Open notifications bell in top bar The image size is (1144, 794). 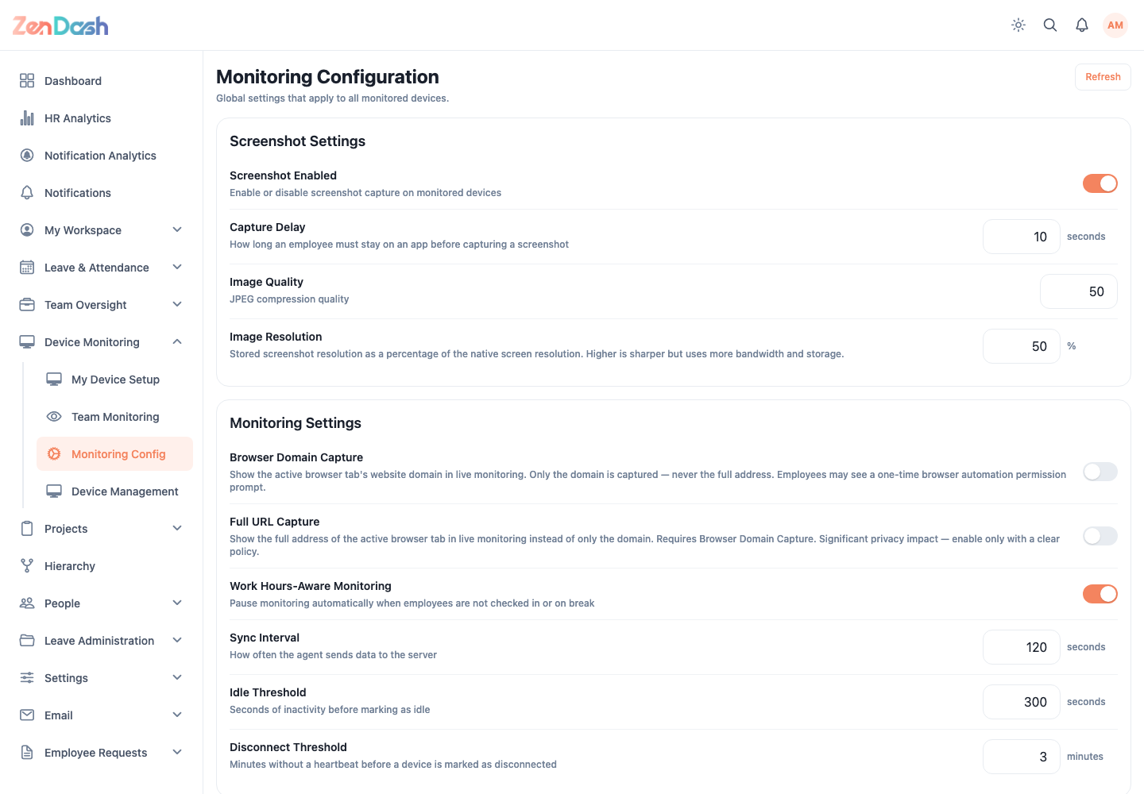coord(1082,25)
